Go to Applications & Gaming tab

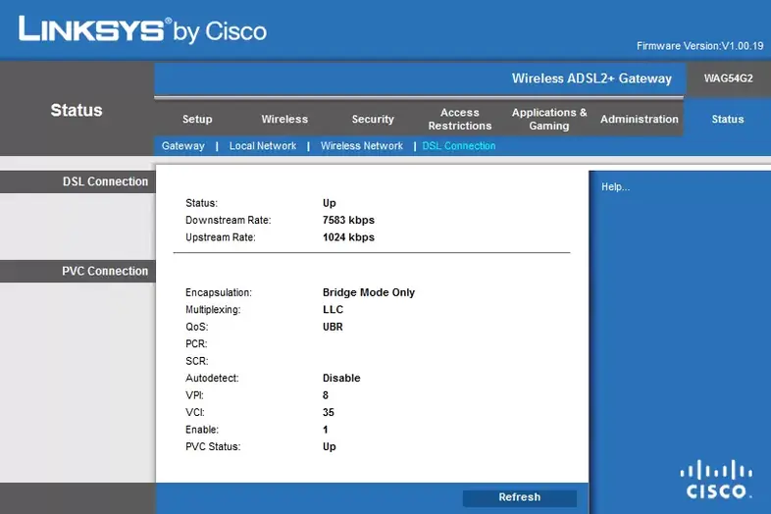point(549,119)
